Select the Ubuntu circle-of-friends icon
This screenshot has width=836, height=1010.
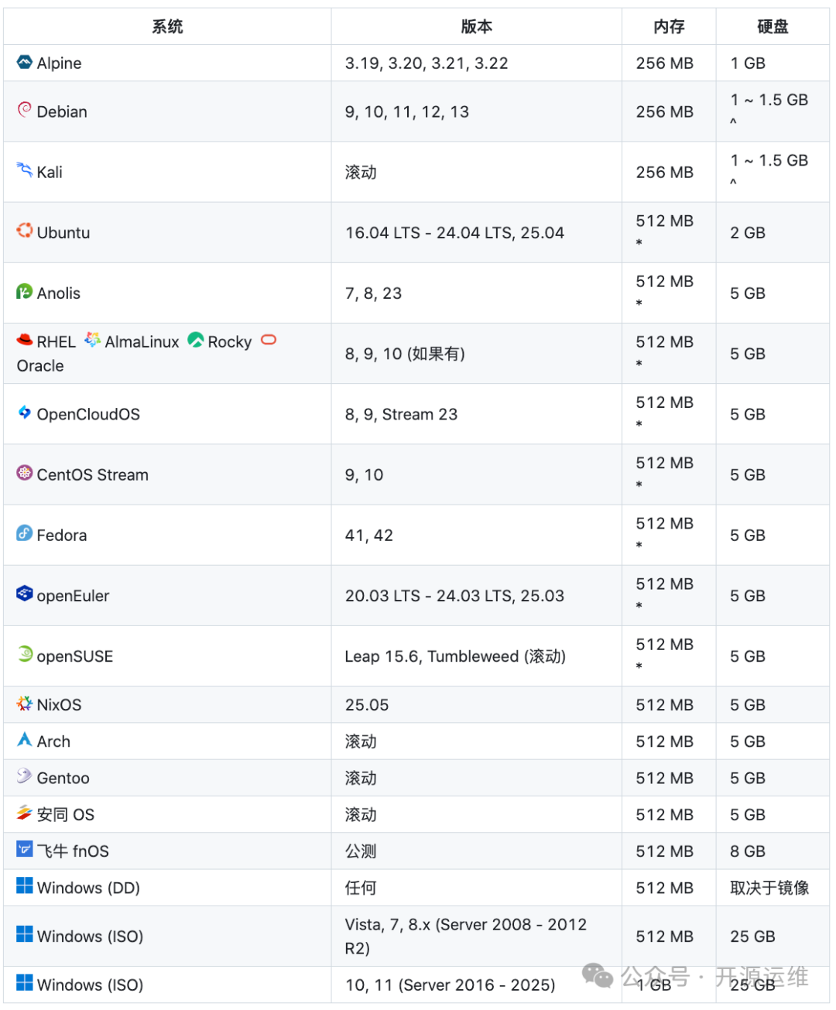coord(23,232)
